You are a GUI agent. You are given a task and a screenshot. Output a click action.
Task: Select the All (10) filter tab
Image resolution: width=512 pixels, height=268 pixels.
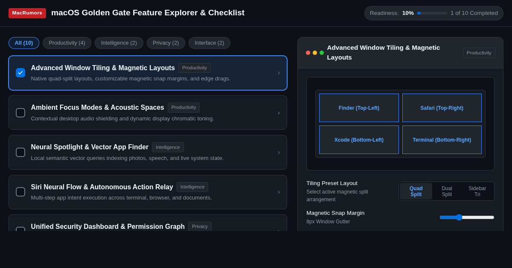point(24,43)
